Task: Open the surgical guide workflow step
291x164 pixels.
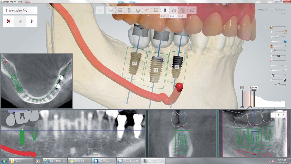Action: [x=174, y=10]
